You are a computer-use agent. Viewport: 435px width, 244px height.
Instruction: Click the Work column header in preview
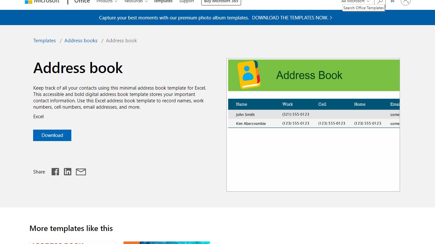coord(288,104)
